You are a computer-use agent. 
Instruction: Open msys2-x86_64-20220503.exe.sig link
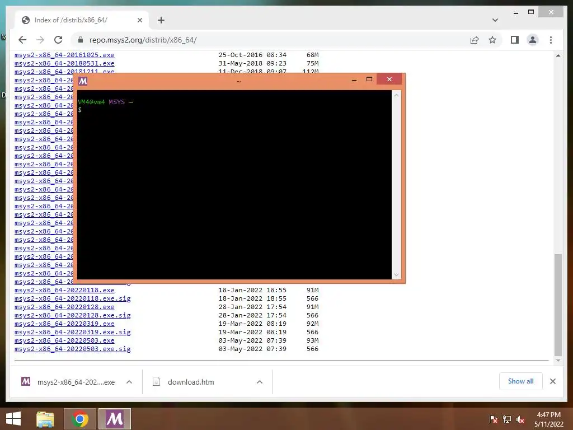72,349
